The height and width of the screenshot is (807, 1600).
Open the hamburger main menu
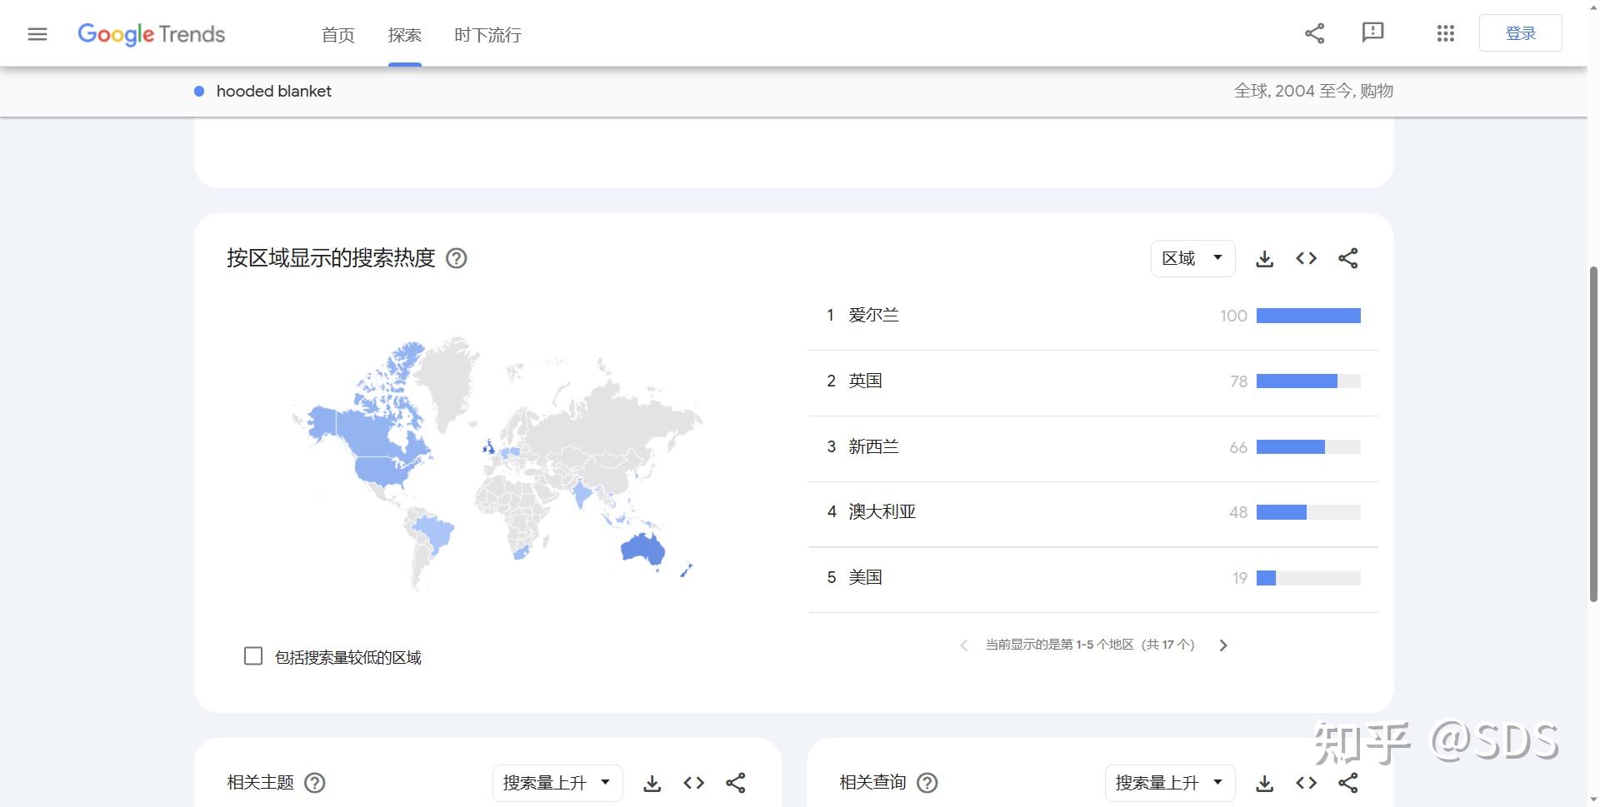(x=37, y=34)
